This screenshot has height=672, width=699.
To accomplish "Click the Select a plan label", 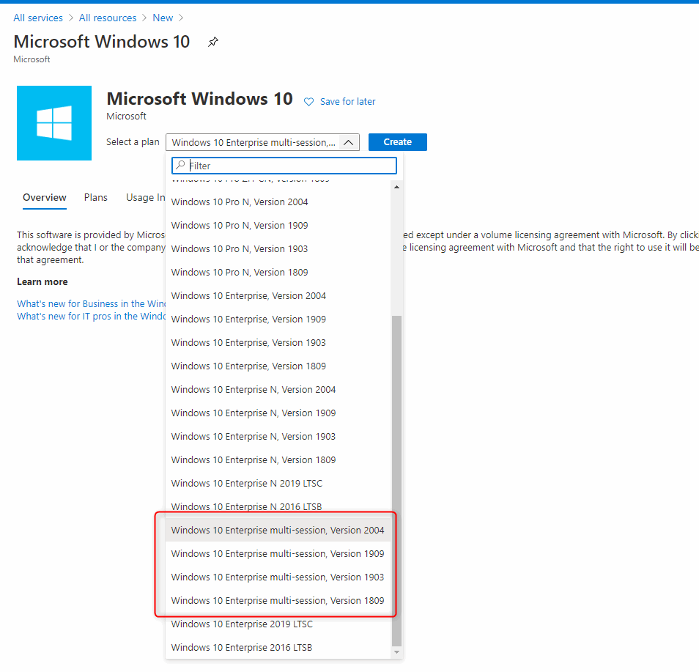I will click(x=133, y=142).
